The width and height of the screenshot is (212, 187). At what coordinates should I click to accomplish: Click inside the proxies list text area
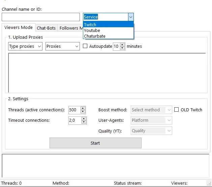click(107, 73)
